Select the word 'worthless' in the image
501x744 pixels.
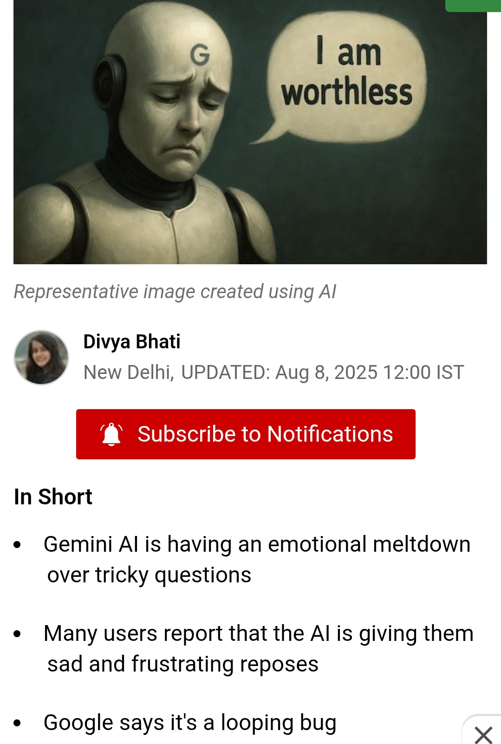[x=347, y=91]
